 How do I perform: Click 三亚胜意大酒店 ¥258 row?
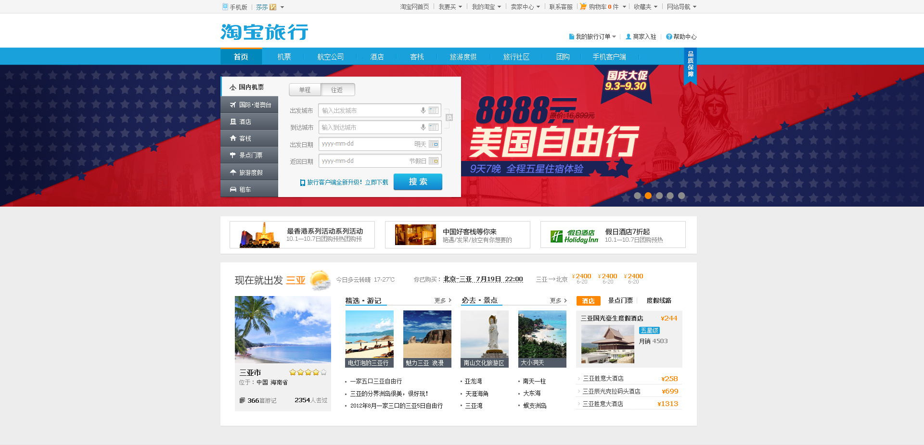click(x=629, y=379)
